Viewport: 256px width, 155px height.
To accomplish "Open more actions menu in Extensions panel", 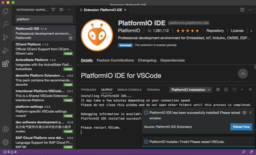I will coord(69,10).
